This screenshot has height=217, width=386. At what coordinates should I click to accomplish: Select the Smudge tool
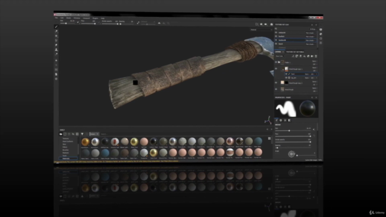pyautogui.click(x=56, y=45)
